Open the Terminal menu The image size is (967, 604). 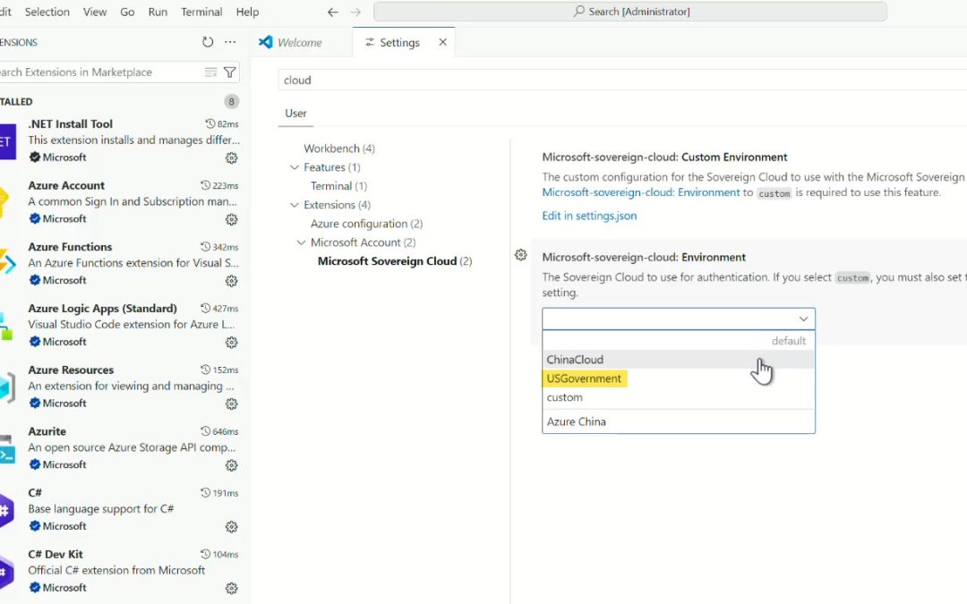201,12
